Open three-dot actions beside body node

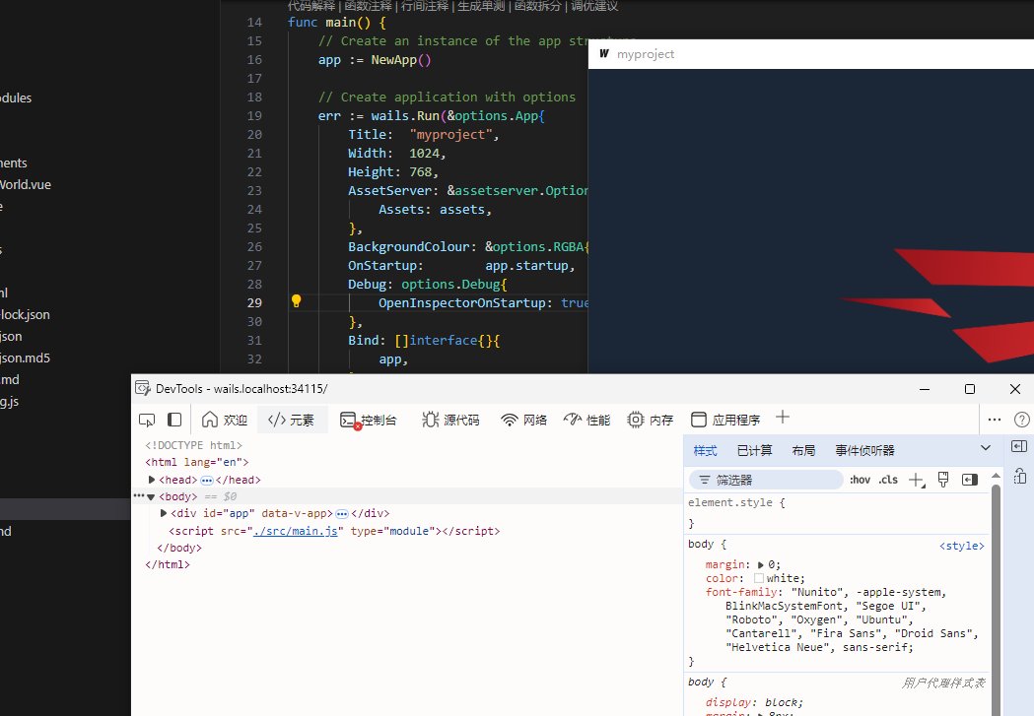pos(138,496)
